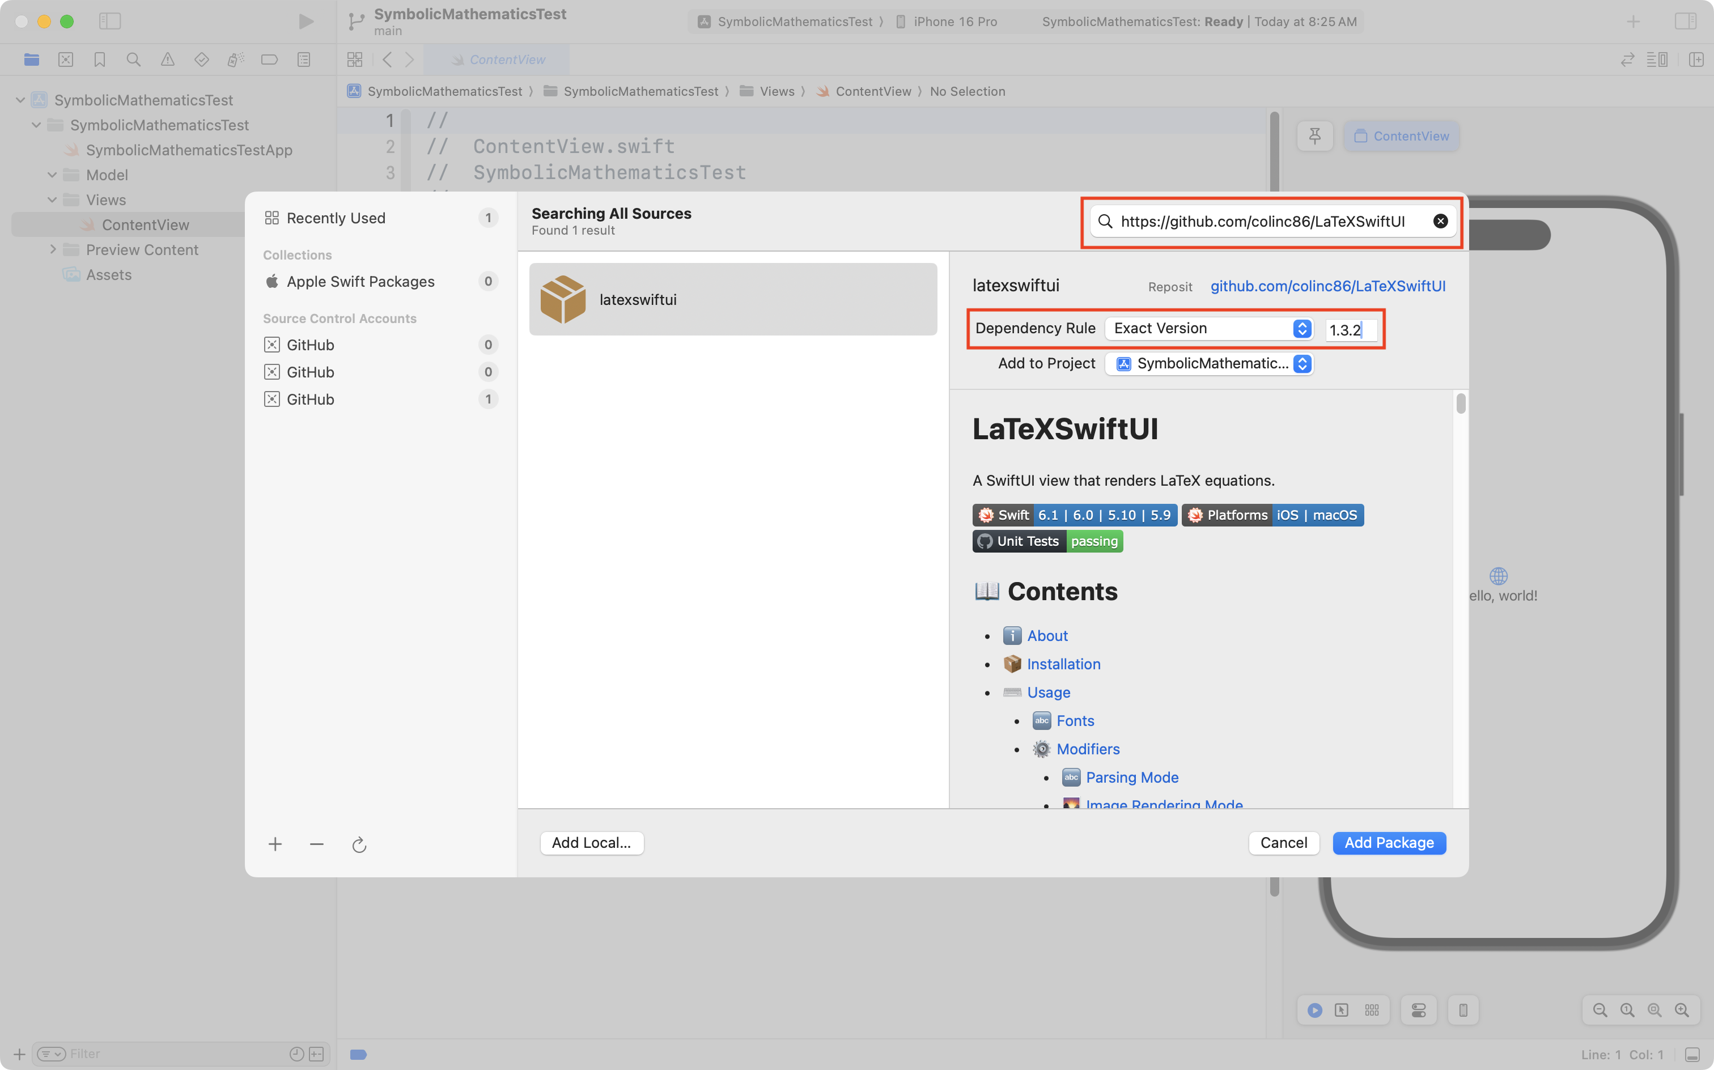Open the Find navigator magnifier icon

(133, 60)
